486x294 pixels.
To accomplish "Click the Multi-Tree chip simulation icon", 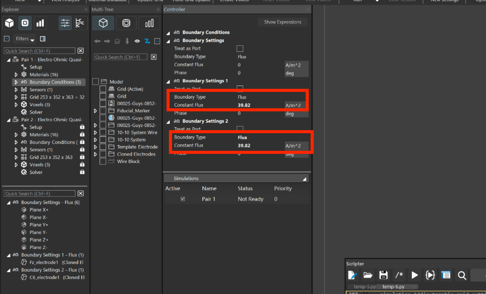I will click(126, 23).
